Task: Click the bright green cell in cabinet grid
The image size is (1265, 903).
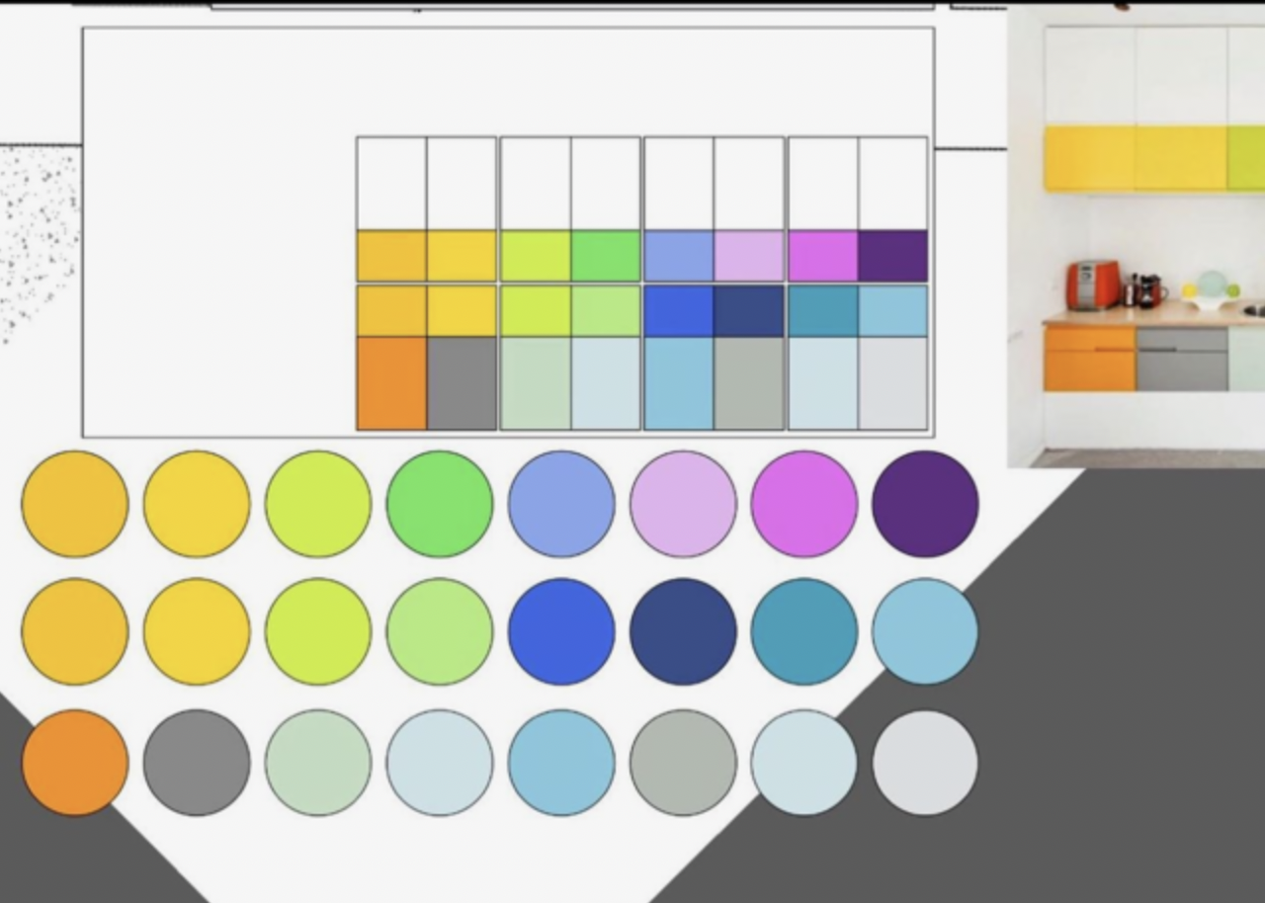Action: 605,256
